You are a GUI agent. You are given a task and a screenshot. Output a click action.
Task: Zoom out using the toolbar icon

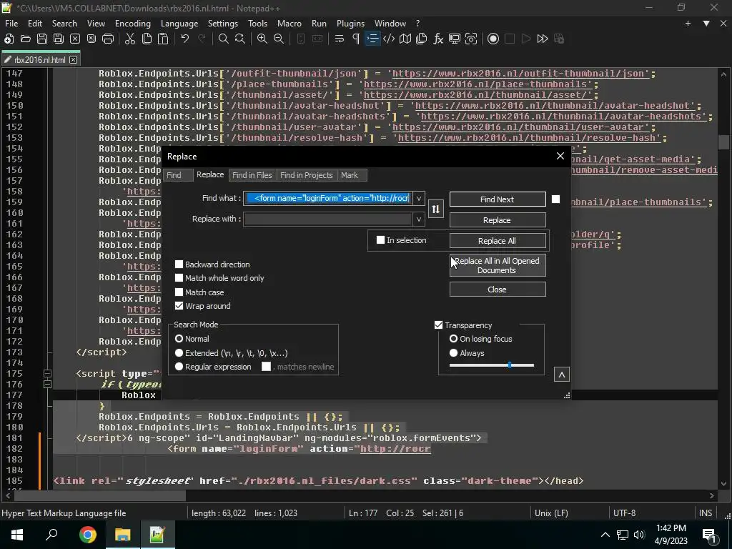point(279,39)
